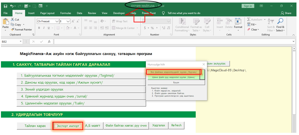Expand the Copy options arrow

pos(23,25)
